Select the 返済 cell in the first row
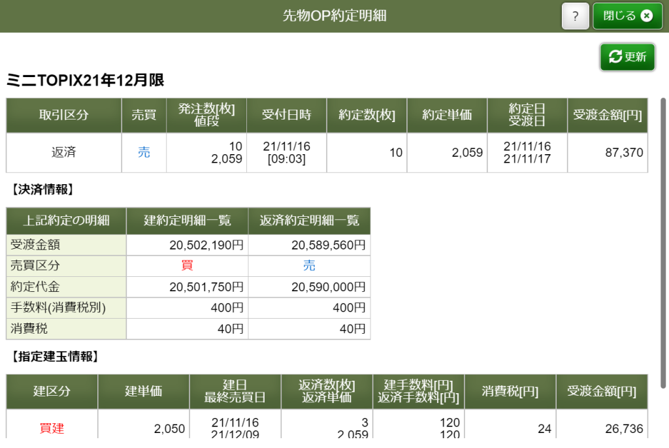669x448 pixels. (64, 152)
